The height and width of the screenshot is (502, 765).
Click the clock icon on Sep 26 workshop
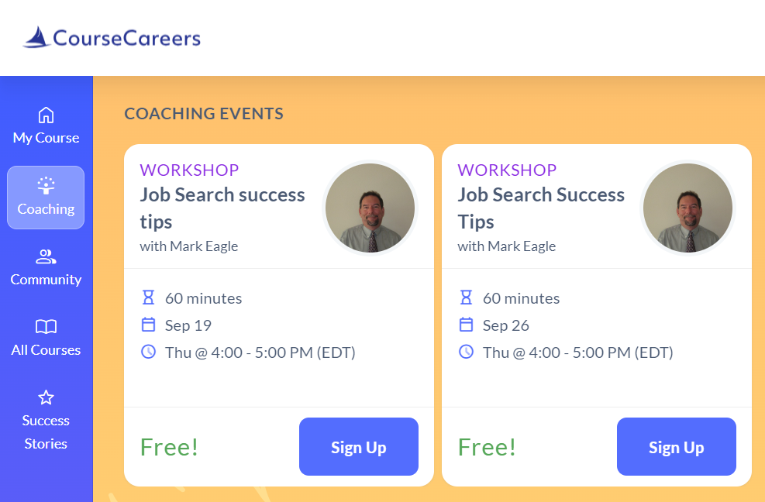click(466, 352)
